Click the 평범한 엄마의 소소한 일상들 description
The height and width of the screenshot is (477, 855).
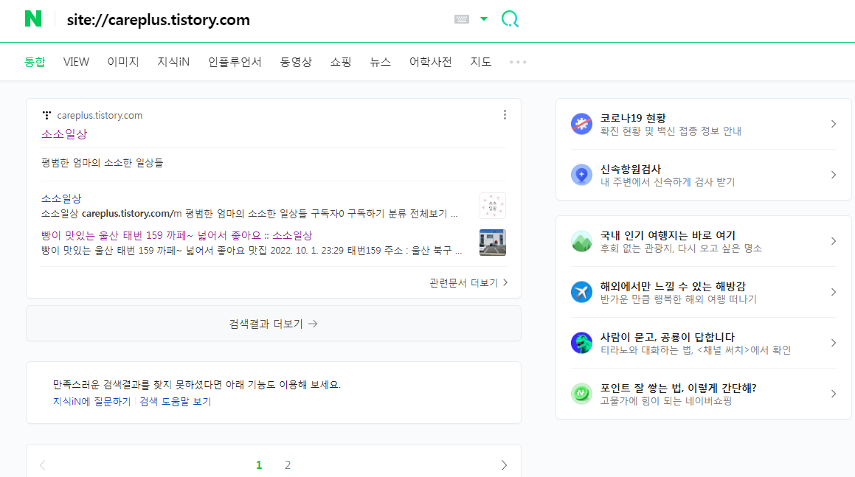point(102,163)
